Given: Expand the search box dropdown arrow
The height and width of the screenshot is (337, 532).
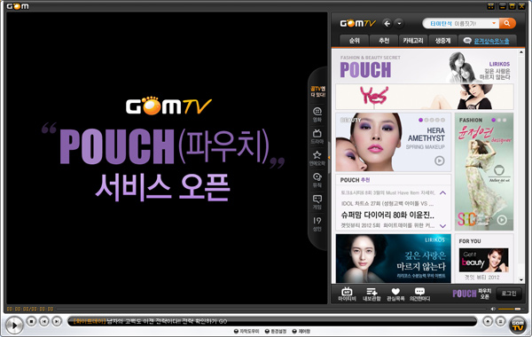Looking at the screenshot, I should [494, 23].
